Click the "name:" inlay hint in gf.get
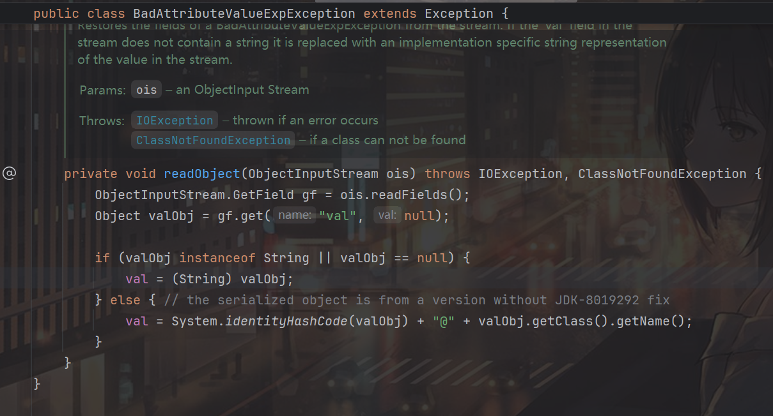This screenshot has height=416, width=773. point(295,216)
